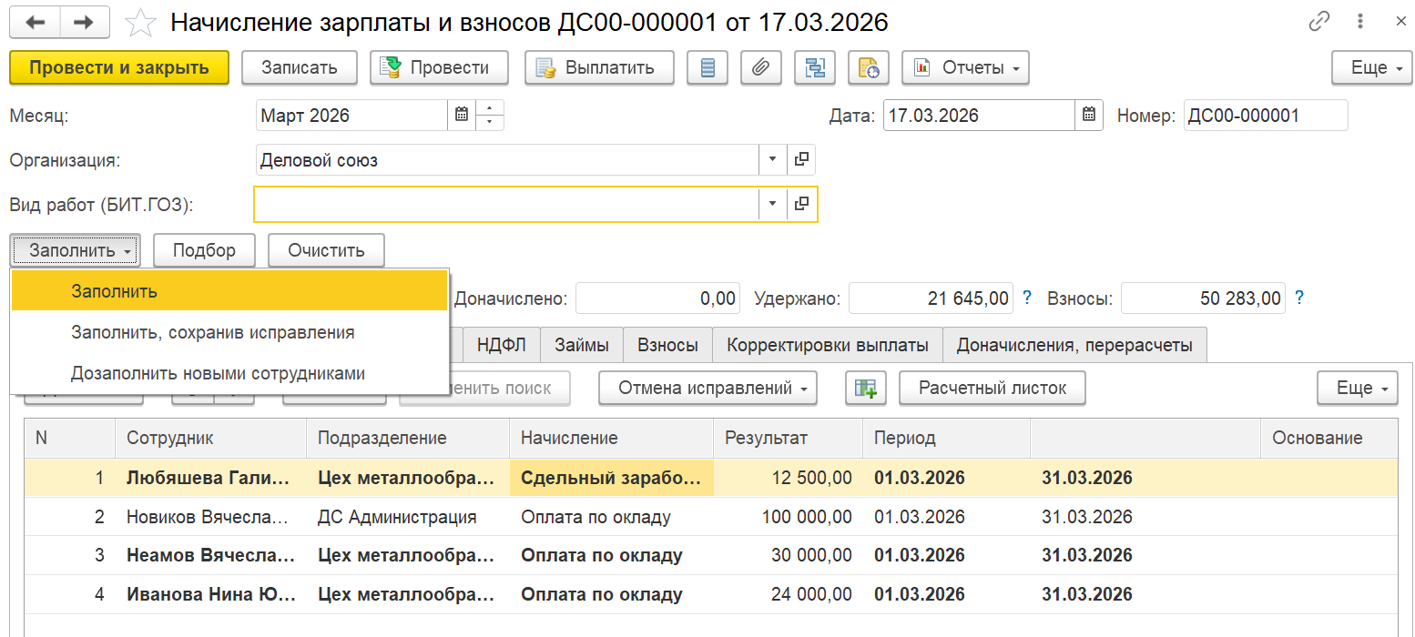Open Организация record with open icon

(801, 160)
